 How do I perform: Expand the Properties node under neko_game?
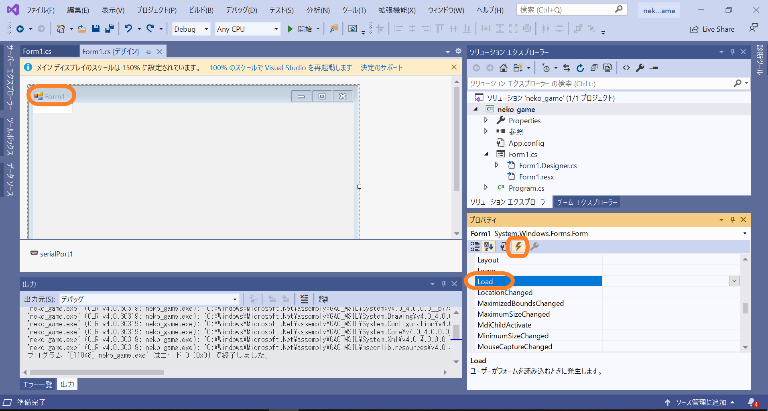point(486,120)
